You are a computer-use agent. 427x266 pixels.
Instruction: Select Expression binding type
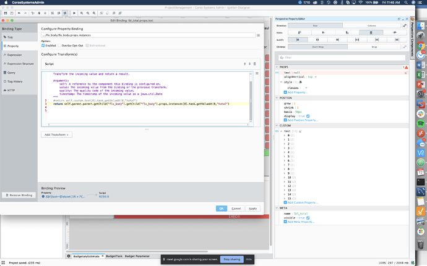[20, 54]
